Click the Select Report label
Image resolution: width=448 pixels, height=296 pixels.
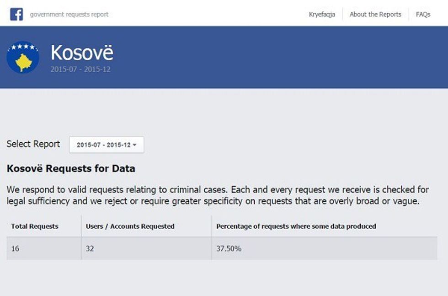tap(33, 144)
